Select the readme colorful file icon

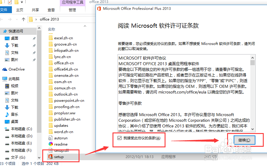coord(51,144)
